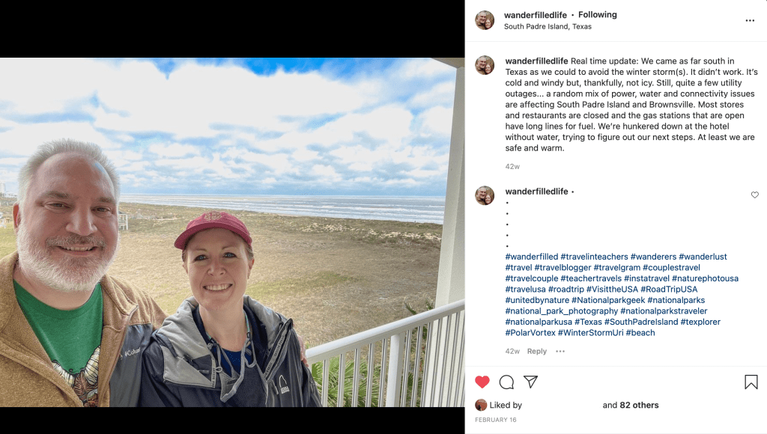767x434 pixels.
Task: Click the beach selfie photo
Action: pyautogui.click(x=232, y=232)
